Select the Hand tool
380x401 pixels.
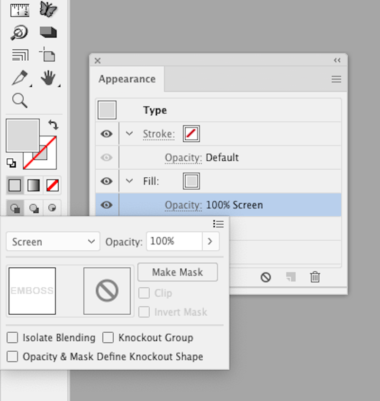coord(48,78)
